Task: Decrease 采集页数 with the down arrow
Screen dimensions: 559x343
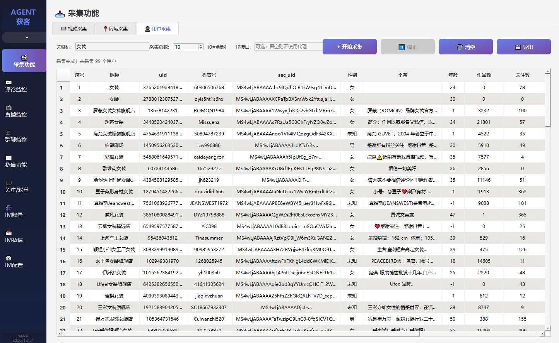Action: (201, 49)
